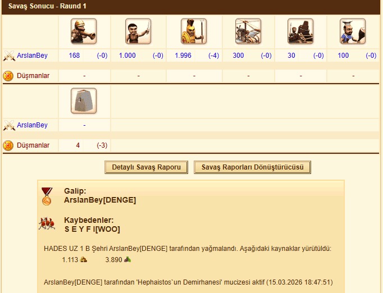Image resolution: width=383 pixels, height=293 pixels.
Task: Click the losers soldiers icon
Action: point(47,223)
